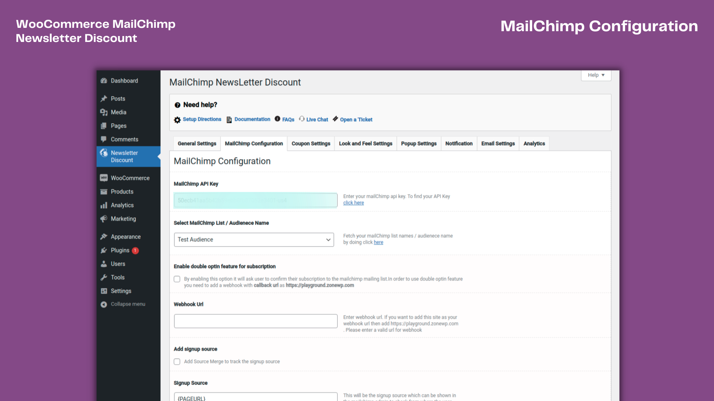Screen dimensions: 714x401
Task: Open the Dashboard icon in sidebar
Action: [x=104, y=81]
